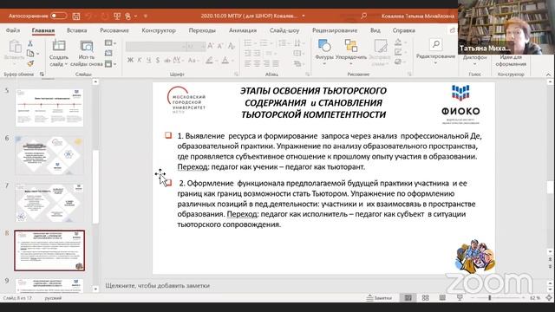This screenshot has width=555, height=312.
Task: Click the Undo arrow icon
Action: tap(88, 16)
